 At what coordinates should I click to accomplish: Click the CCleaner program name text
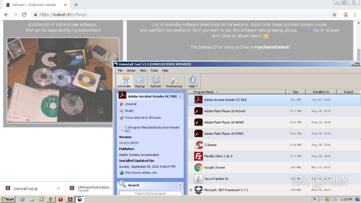click(x=210, y=145)
